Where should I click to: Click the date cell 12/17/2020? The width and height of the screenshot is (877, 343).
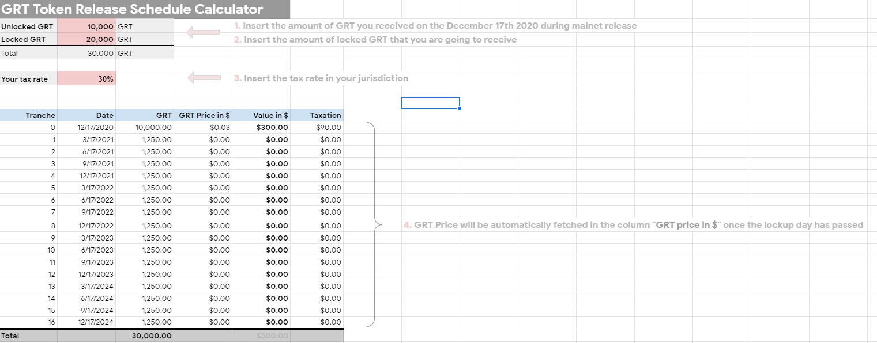pos(86,127)
